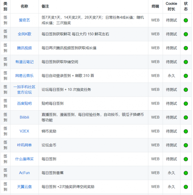This screenshot has width=193, height=195.
Task: Select Bilibili note starting with 直播签到
Action: point(93,117)
